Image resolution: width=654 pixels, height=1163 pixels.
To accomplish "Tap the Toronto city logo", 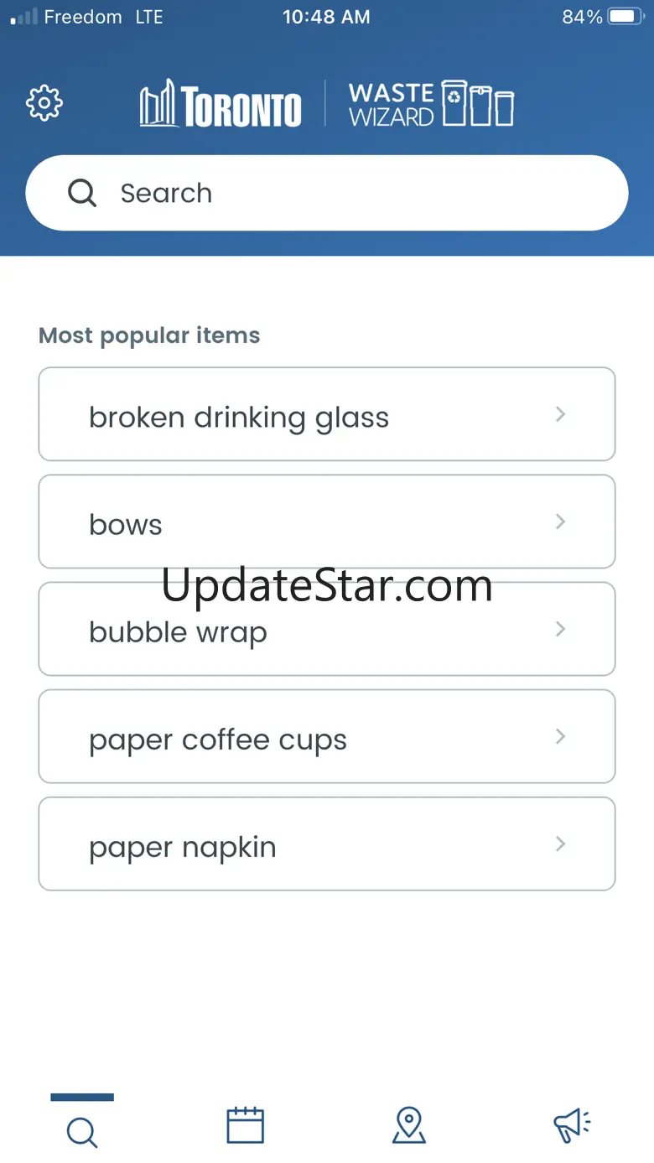I will [x=221, y=105].
